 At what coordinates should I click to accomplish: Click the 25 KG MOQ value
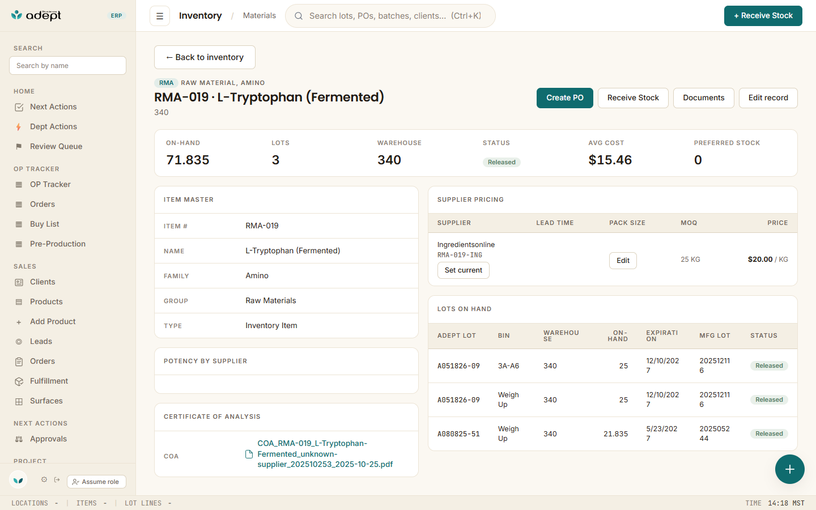[x=690, y=260]
